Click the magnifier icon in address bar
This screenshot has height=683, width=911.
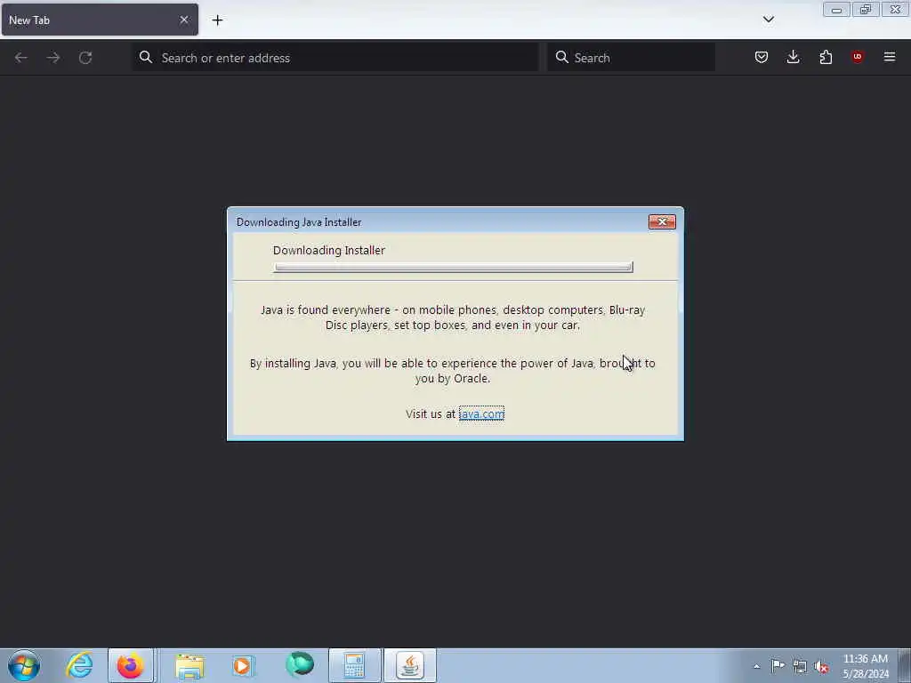coord(146,58)
